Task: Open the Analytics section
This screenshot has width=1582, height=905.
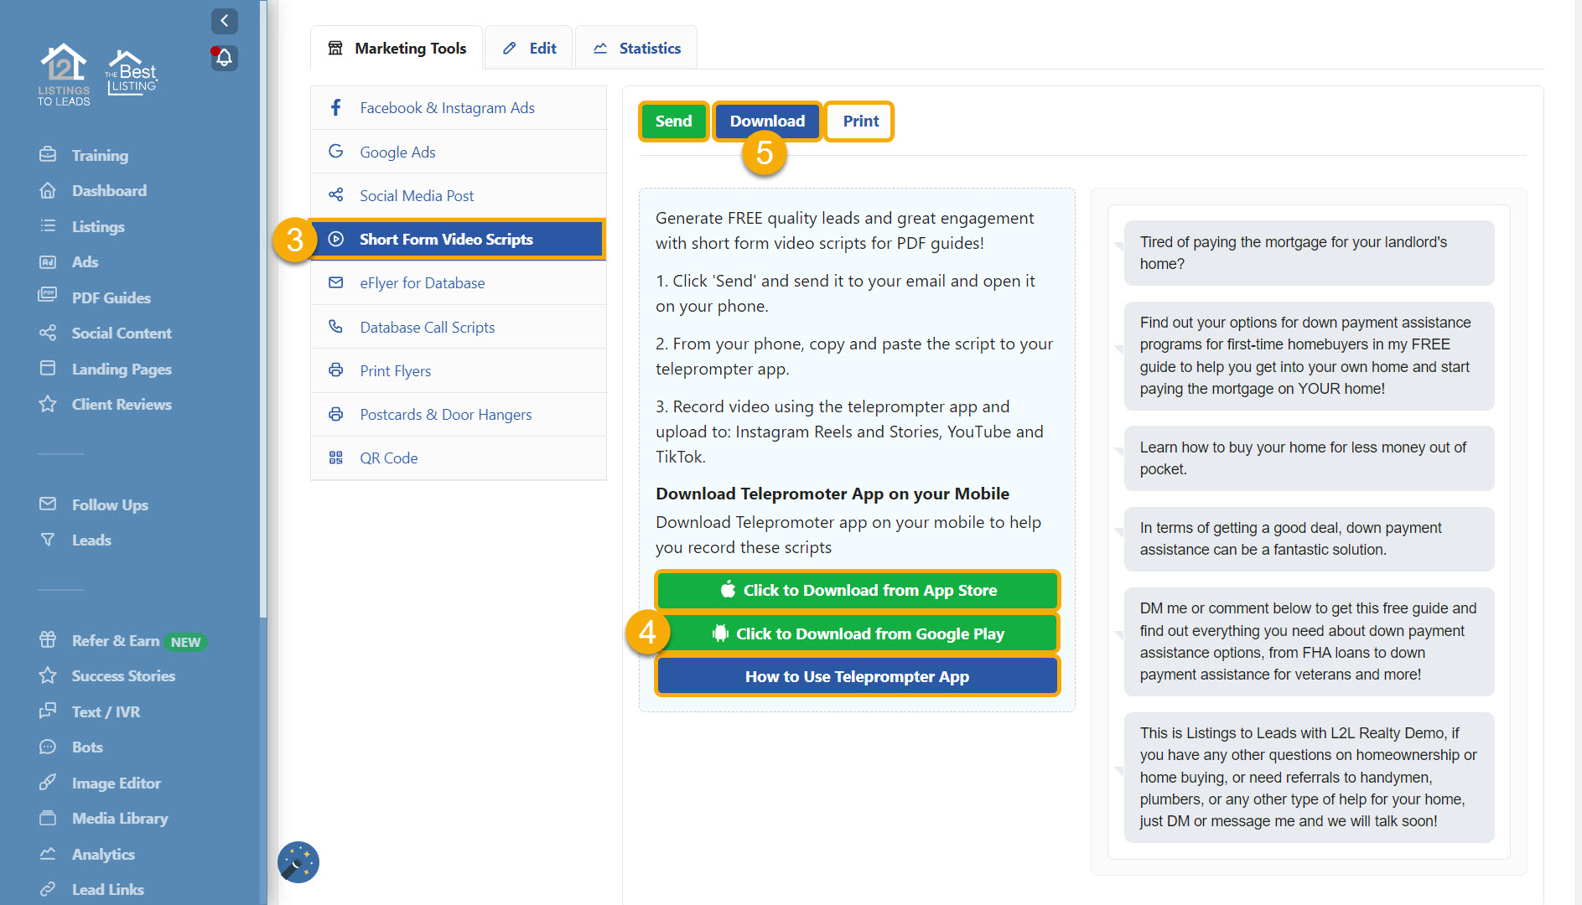Action: (103, 854)
